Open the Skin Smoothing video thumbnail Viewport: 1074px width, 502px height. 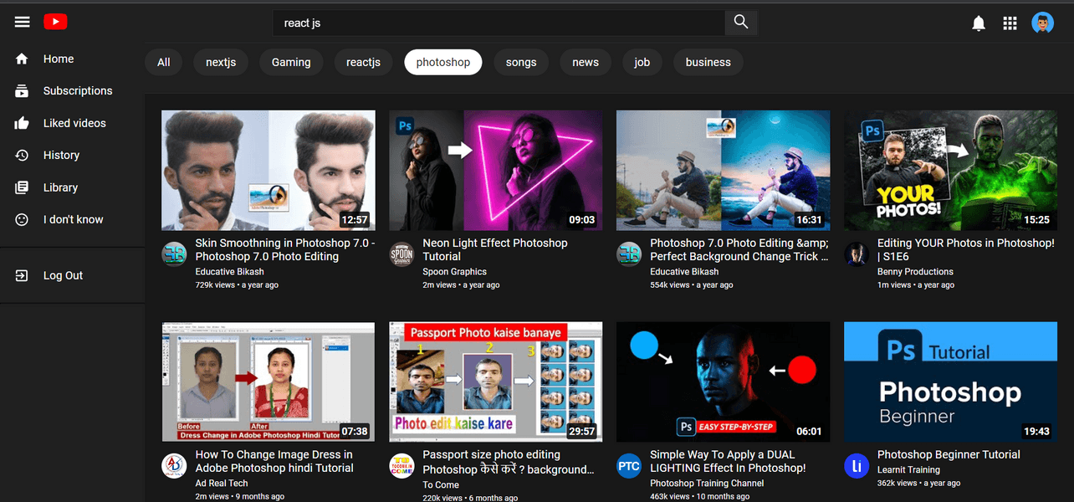[x=268, y=170]
